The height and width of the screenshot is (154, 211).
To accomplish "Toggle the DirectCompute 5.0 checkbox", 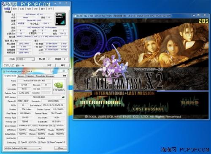I will click(x=49, y=142).
